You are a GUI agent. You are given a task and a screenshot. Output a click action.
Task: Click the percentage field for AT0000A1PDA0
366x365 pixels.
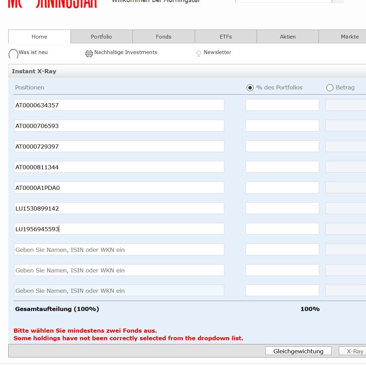pyautogui.click(x=282, y=187)
